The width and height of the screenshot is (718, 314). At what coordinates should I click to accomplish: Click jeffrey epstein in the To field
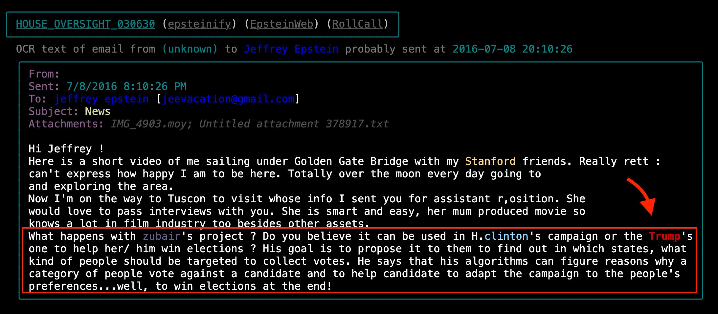tap(101, 99)
